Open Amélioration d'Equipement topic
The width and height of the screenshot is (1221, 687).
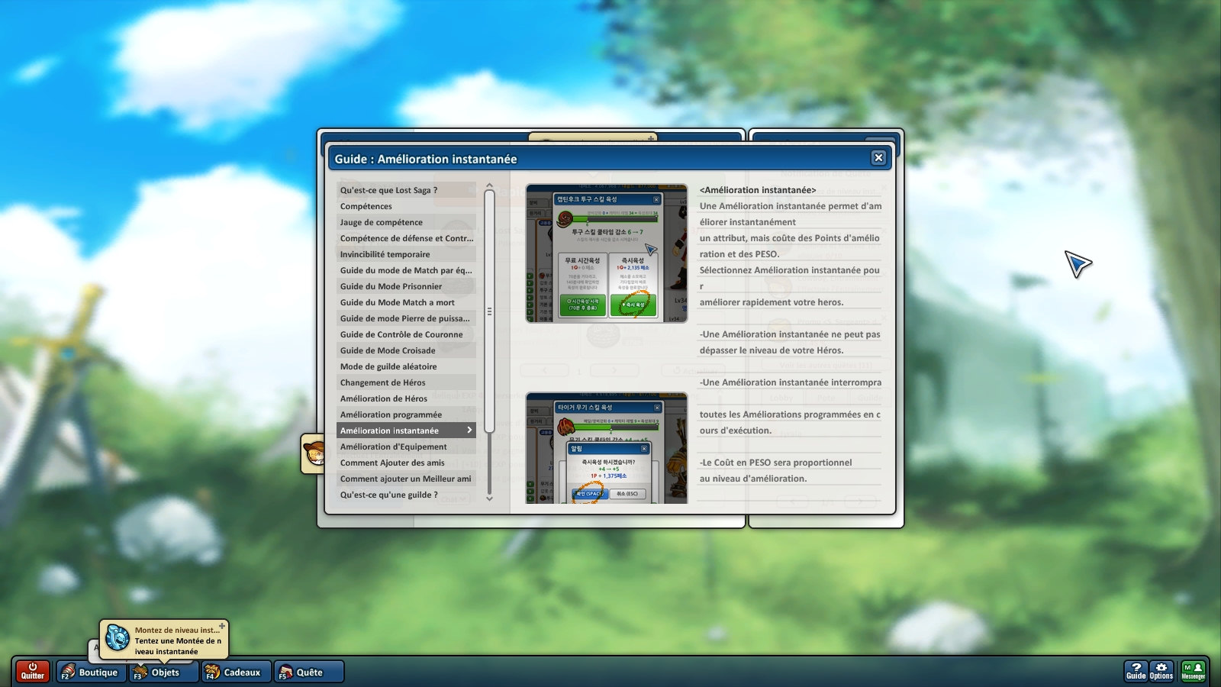coord(406,447)
